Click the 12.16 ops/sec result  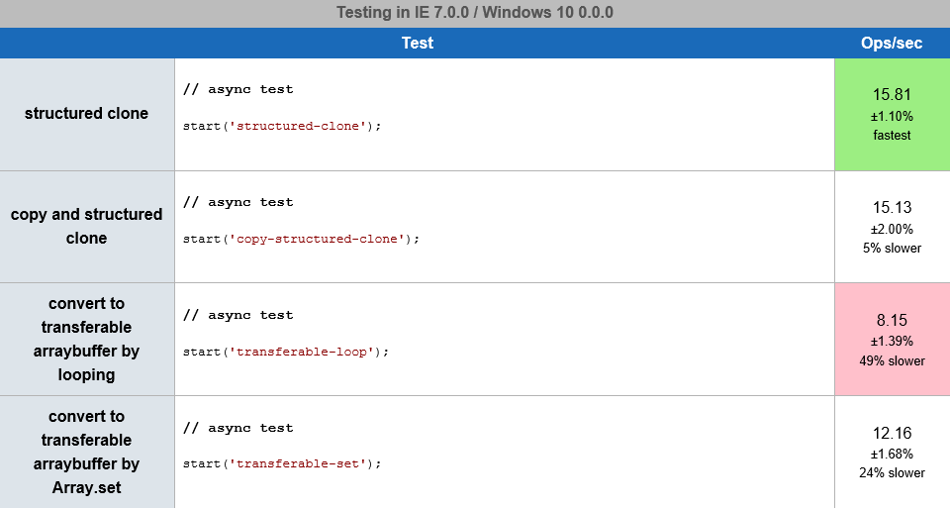pyautogui.click(x=892, y=434)
